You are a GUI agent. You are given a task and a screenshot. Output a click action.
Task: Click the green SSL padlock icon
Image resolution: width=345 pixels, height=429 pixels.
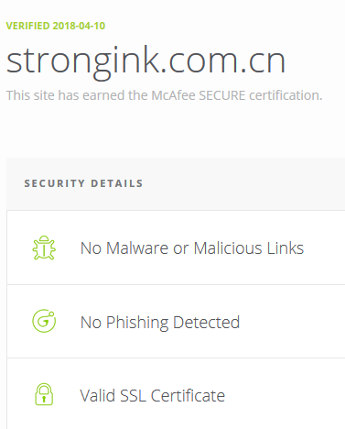click(x=44, y=394)
